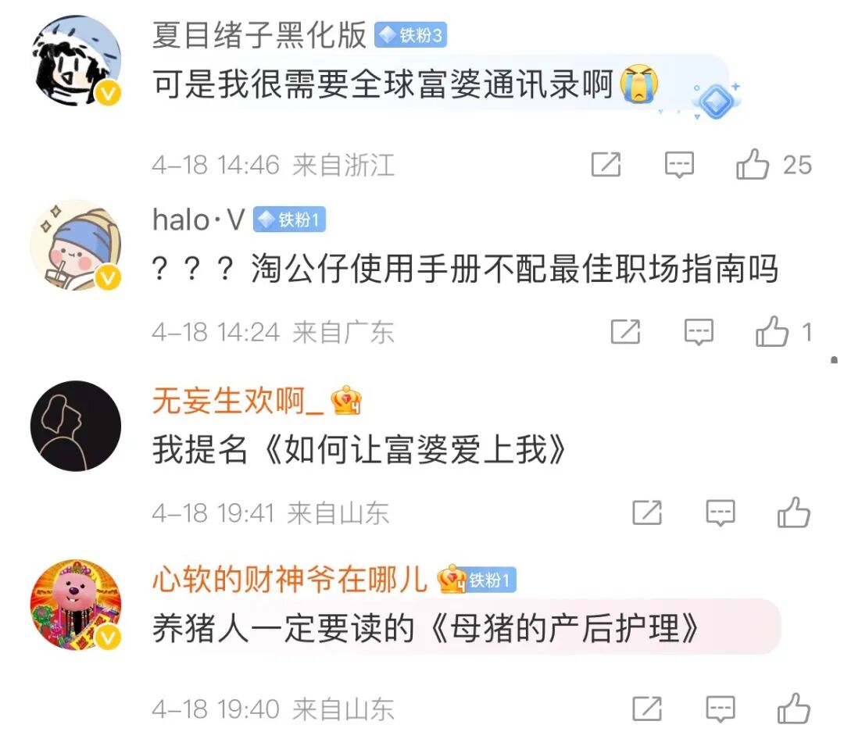
Task: Tap the 铁粉1 badge beside halo·V
Action: point(290,220)
